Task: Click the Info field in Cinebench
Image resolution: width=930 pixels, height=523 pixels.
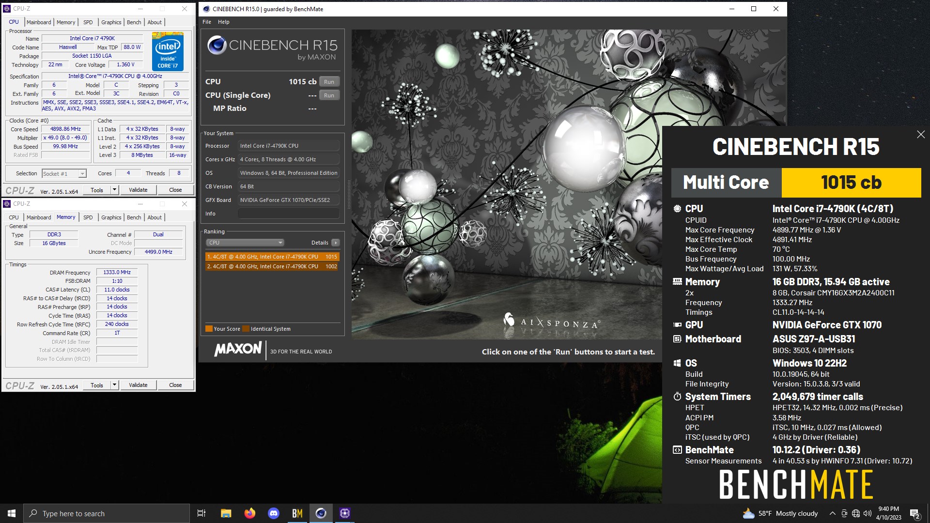Action: [289, 214]
